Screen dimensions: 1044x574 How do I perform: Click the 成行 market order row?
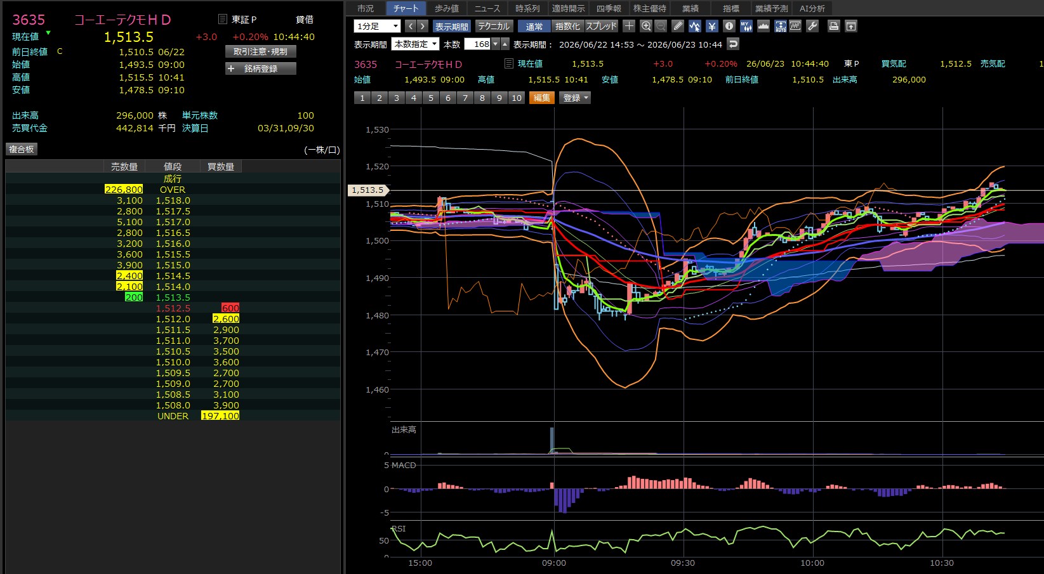tap(173, 179)
